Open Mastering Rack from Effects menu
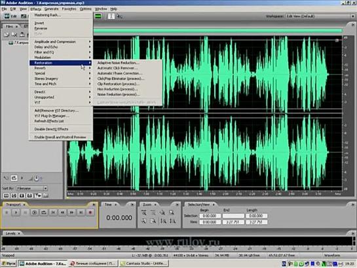 tap(60, 15)
